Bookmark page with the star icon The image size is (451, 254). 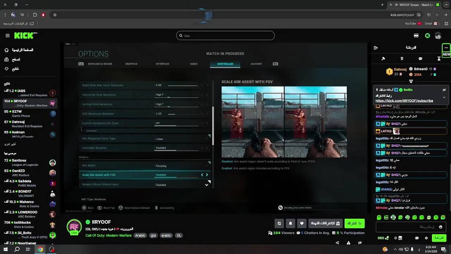[x=55, y=15]
